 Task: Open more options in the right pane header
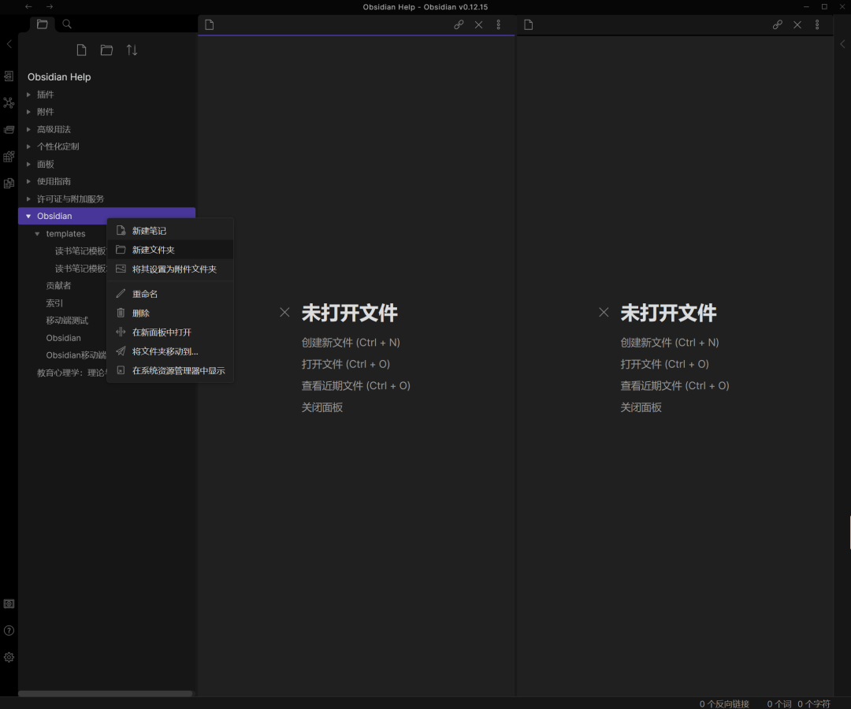(817, 24)
